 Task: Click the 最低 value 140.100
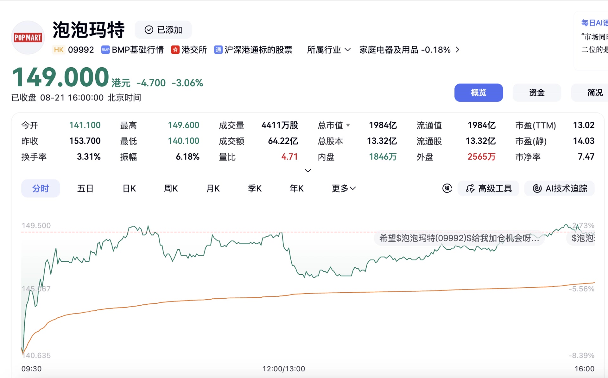point(184,141)
